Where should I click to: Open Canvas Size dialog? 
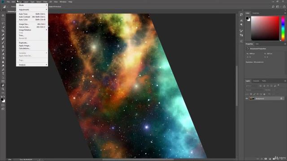(x=32, y=27)
